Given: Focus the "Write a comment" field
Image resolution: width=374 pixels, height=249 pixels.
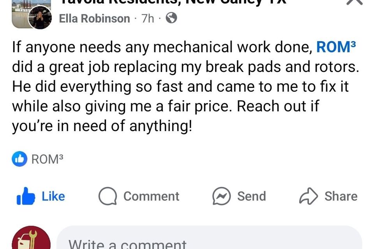Looking at the screenshot, I should (209, 240).
